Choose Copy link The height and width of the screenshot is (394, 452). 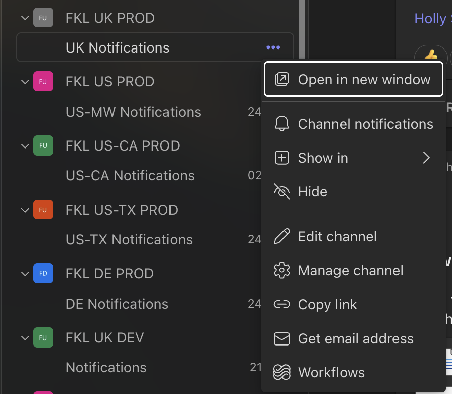(354, 304)
